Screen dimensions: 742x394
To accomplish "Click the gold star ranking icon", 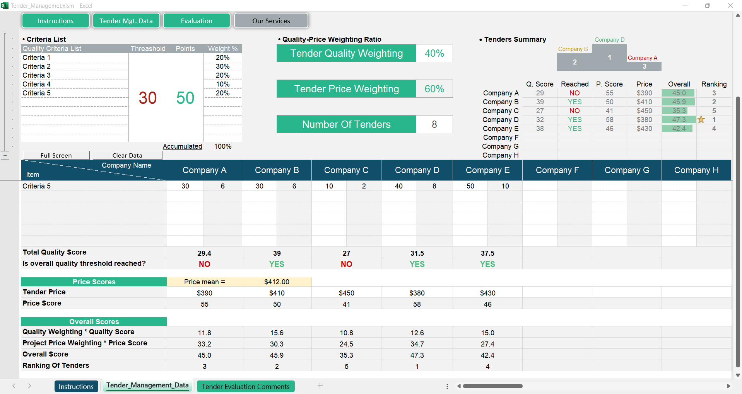I will click(x=701, y=120).
